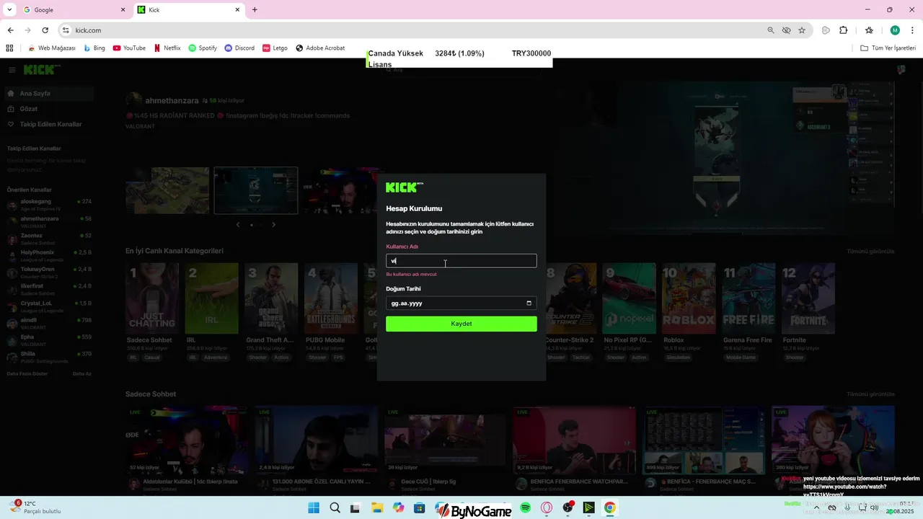Viewport: 923px width, 519px height.
Task: Open the calendar picker in Doğum Tarihi
Action: click(x=529, y=303)
